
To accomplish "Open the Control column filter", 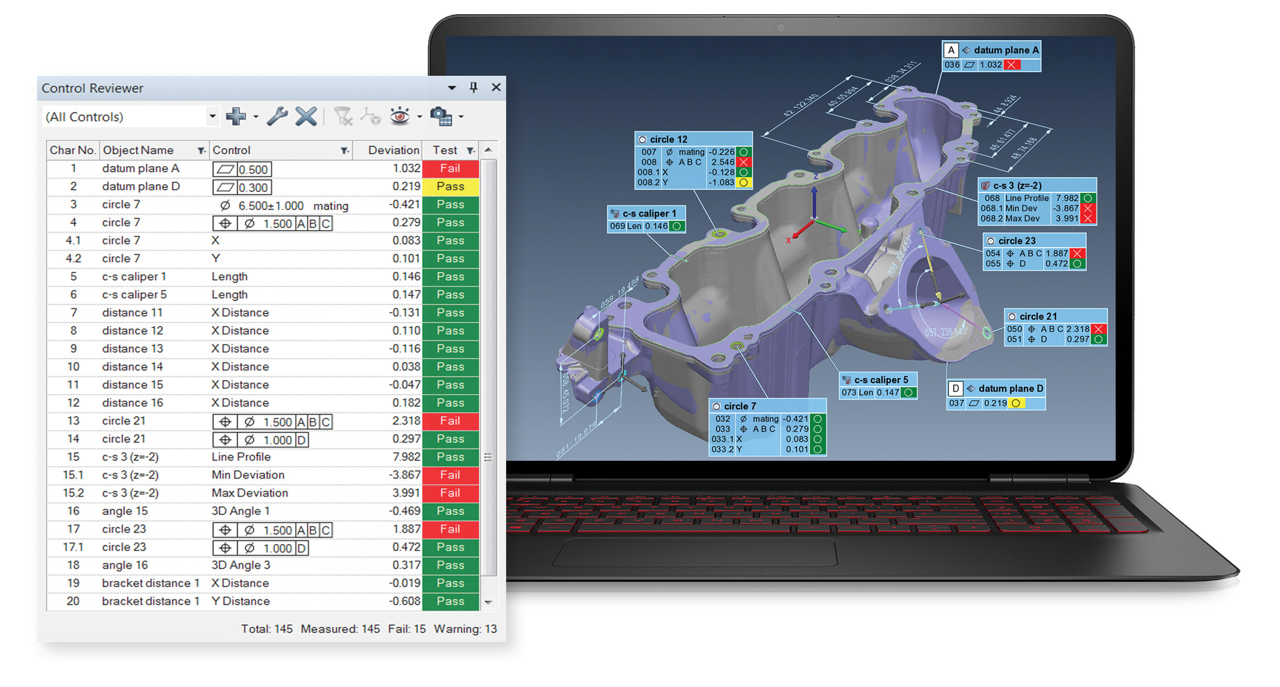I will [345, 151].
